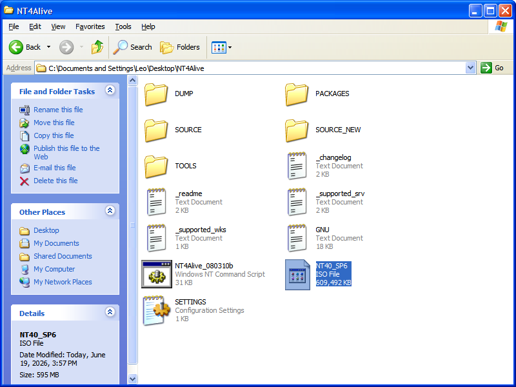Viewport: 516px width, 387px height.
Task: Open the Views dropdown arrow
Action: (230, 47)
